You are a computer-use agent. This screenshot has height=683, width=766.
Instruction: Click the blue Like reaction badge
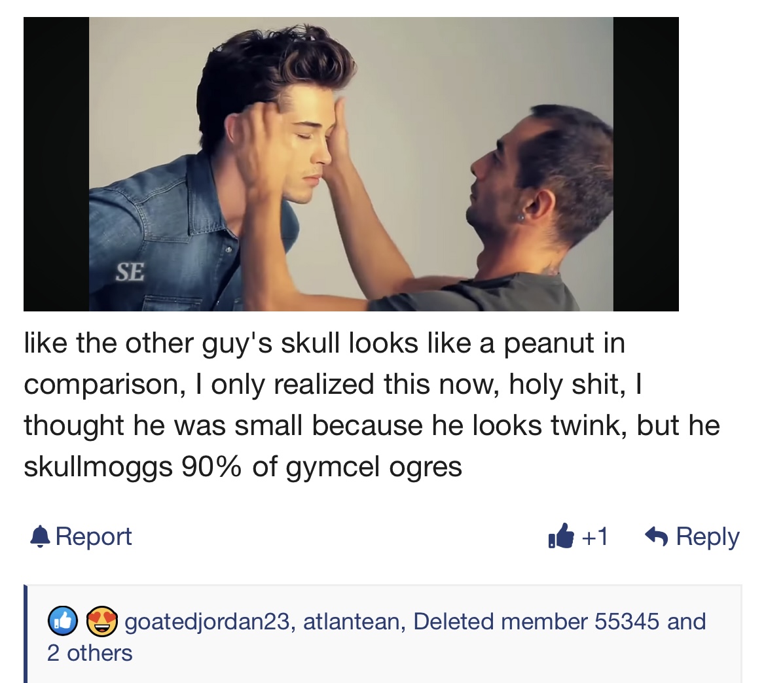(x=63, y=621)
